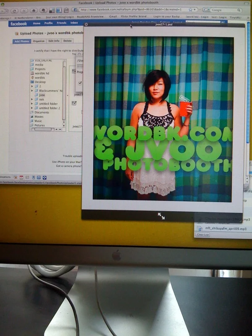The width and height of the screenshot is (252, 336).
Task: Expand the folder named 2
Action: 32,86
